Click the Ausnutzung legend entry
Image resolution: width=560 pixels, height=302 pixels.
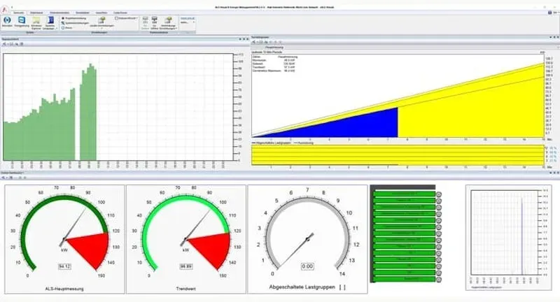coord(304,143)
